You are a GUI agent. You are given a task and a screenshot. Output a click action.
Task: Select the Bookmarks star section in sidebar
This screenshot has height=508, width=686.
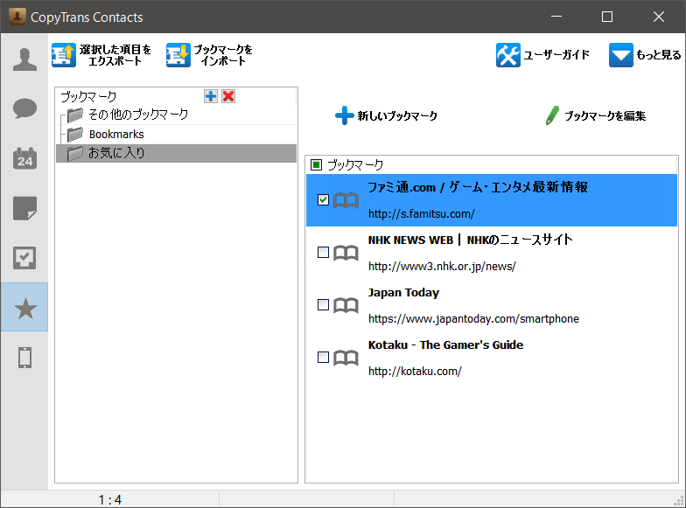click(24, 307)
